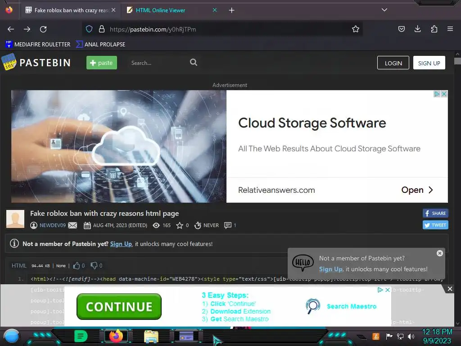Viewport: 461px width, 346px height.
Task: Close the Fake roblox ban tab
Action: point(113,10)
